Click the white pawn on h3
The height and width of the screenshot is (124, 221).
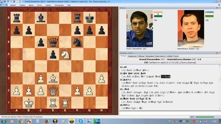coord(102,78)
